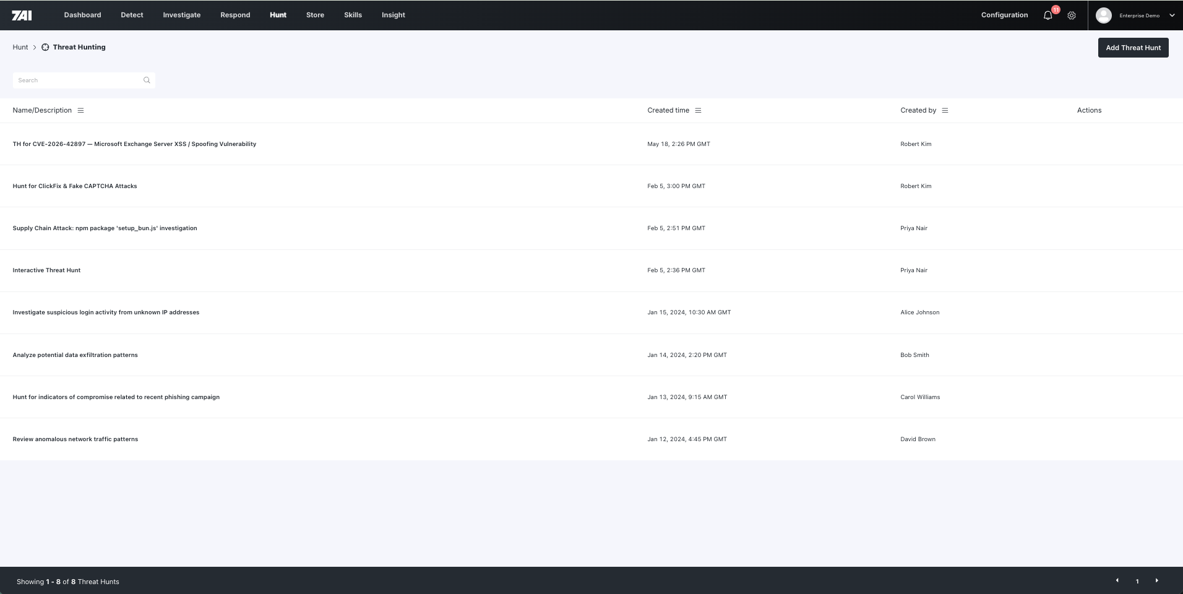Open Investigate suspicious login activity hunt
Viewport: 1183px width, 594px height.
coord(106,312)
